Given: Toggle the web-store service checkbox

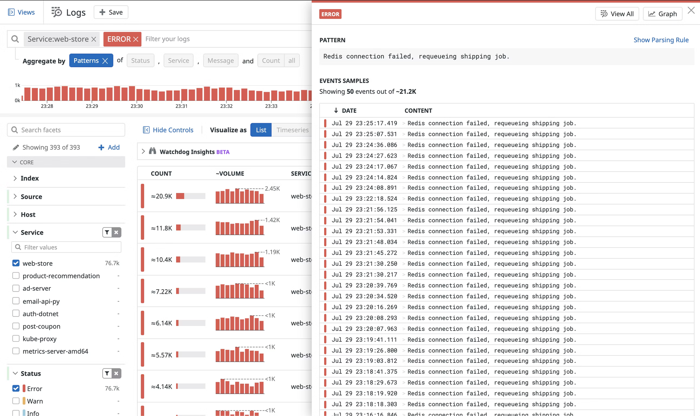Looking at the screenshot, I should pyautogui.click(x=16, y=263).
